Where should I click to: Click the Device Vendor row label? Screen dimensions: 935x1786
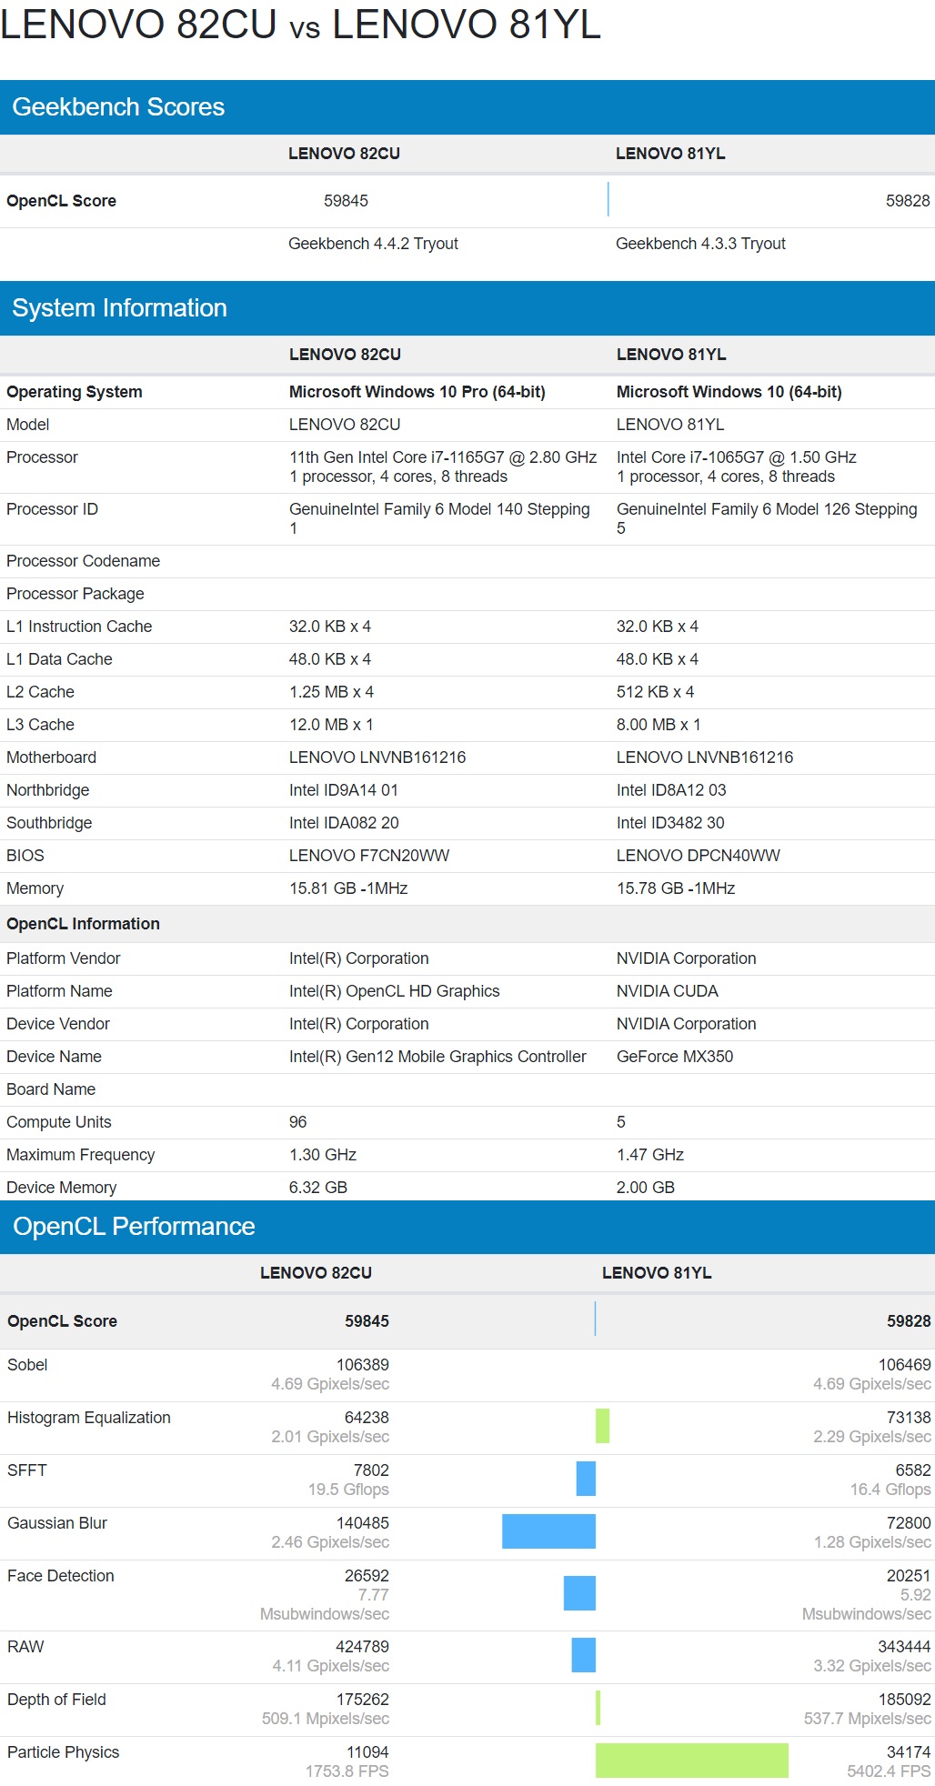[58, 1024]
